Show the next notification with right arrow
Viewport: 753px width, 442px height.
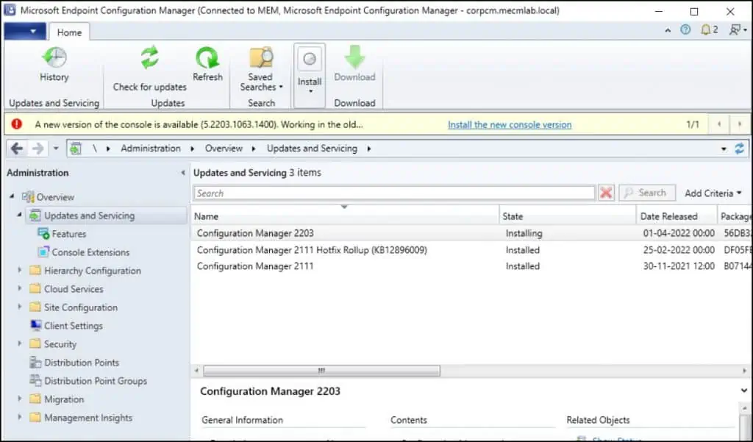pyautogui.click(x=740, y=124)
